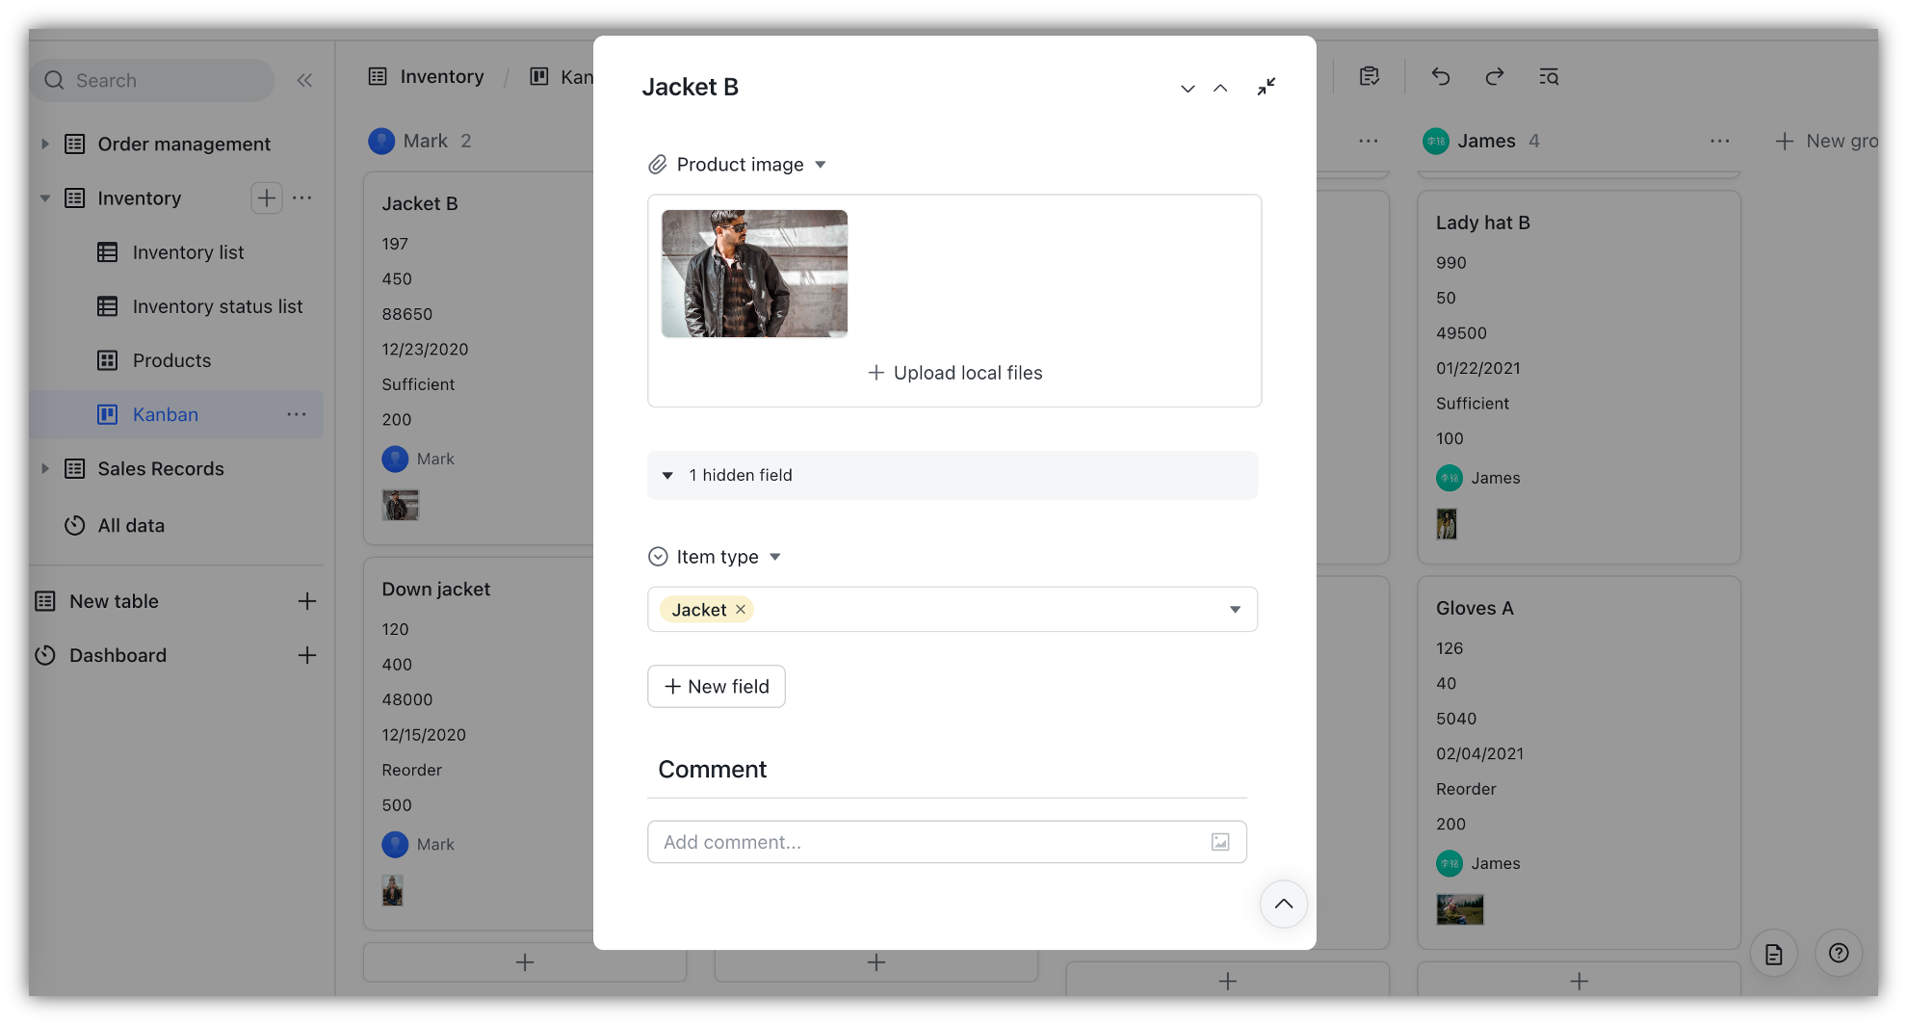Collapse the Inventory section in the sidebar
The height and width of the screenshot is (1025, 1907).
tap(45, 197)
